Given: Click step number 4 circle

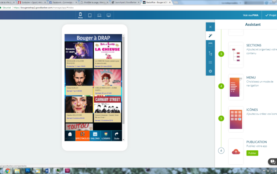Looking at the screenshot, I should pyautogui.click(x=221, y=86).
